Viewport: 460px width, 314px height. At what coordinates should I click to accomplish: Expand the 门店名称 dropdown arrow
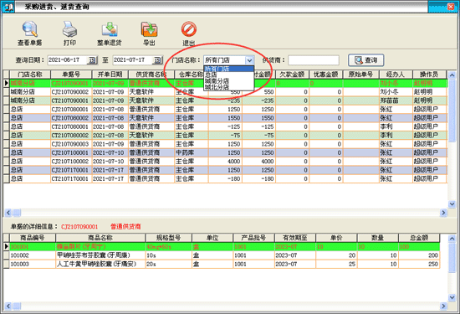tap(249, 60)
